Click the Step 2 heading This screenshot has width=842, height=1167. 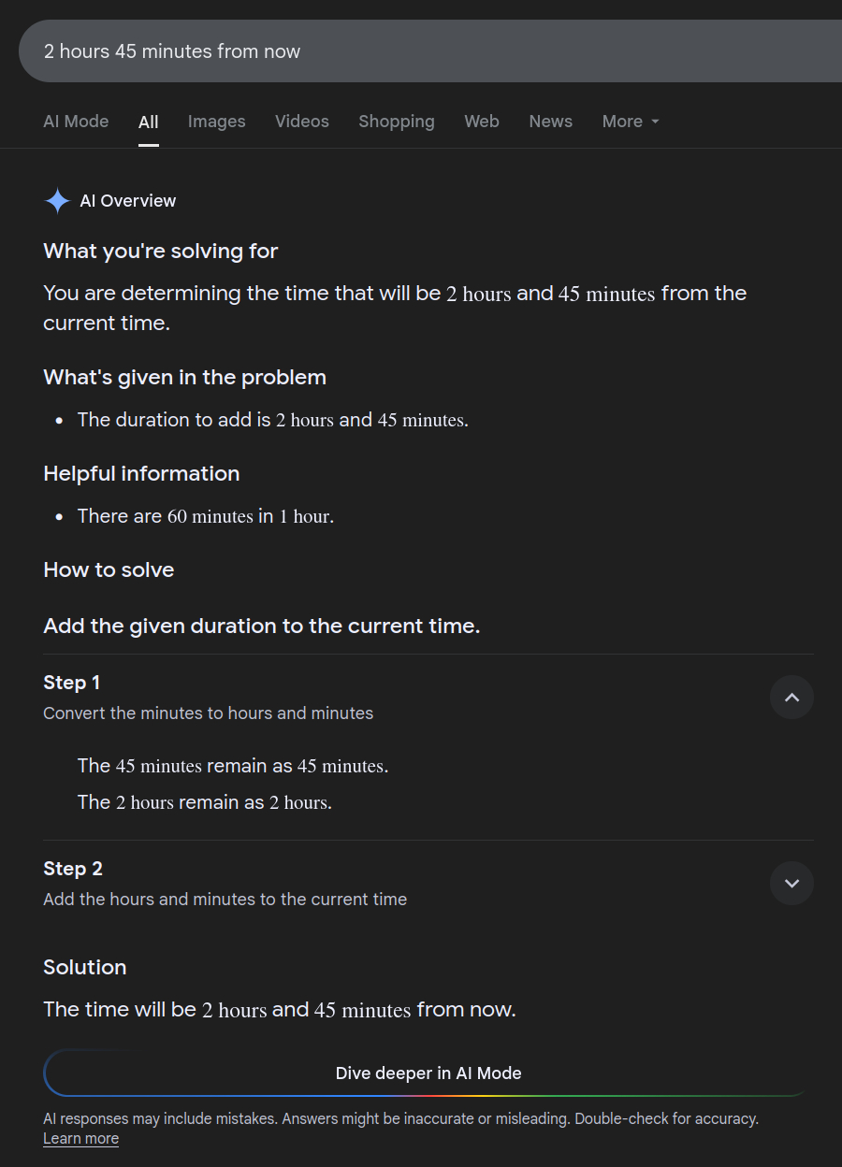72,869
